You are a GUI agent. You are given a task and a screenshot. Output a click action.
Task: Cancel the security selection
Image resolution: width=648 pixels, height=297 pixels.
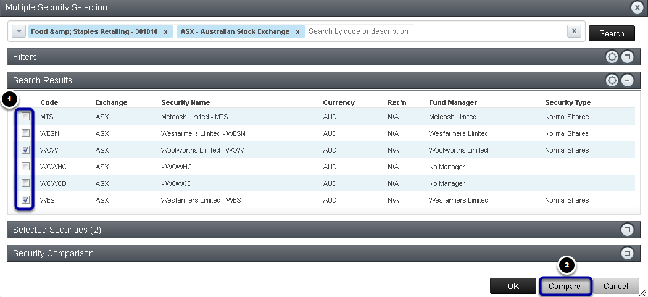[616, 286]
